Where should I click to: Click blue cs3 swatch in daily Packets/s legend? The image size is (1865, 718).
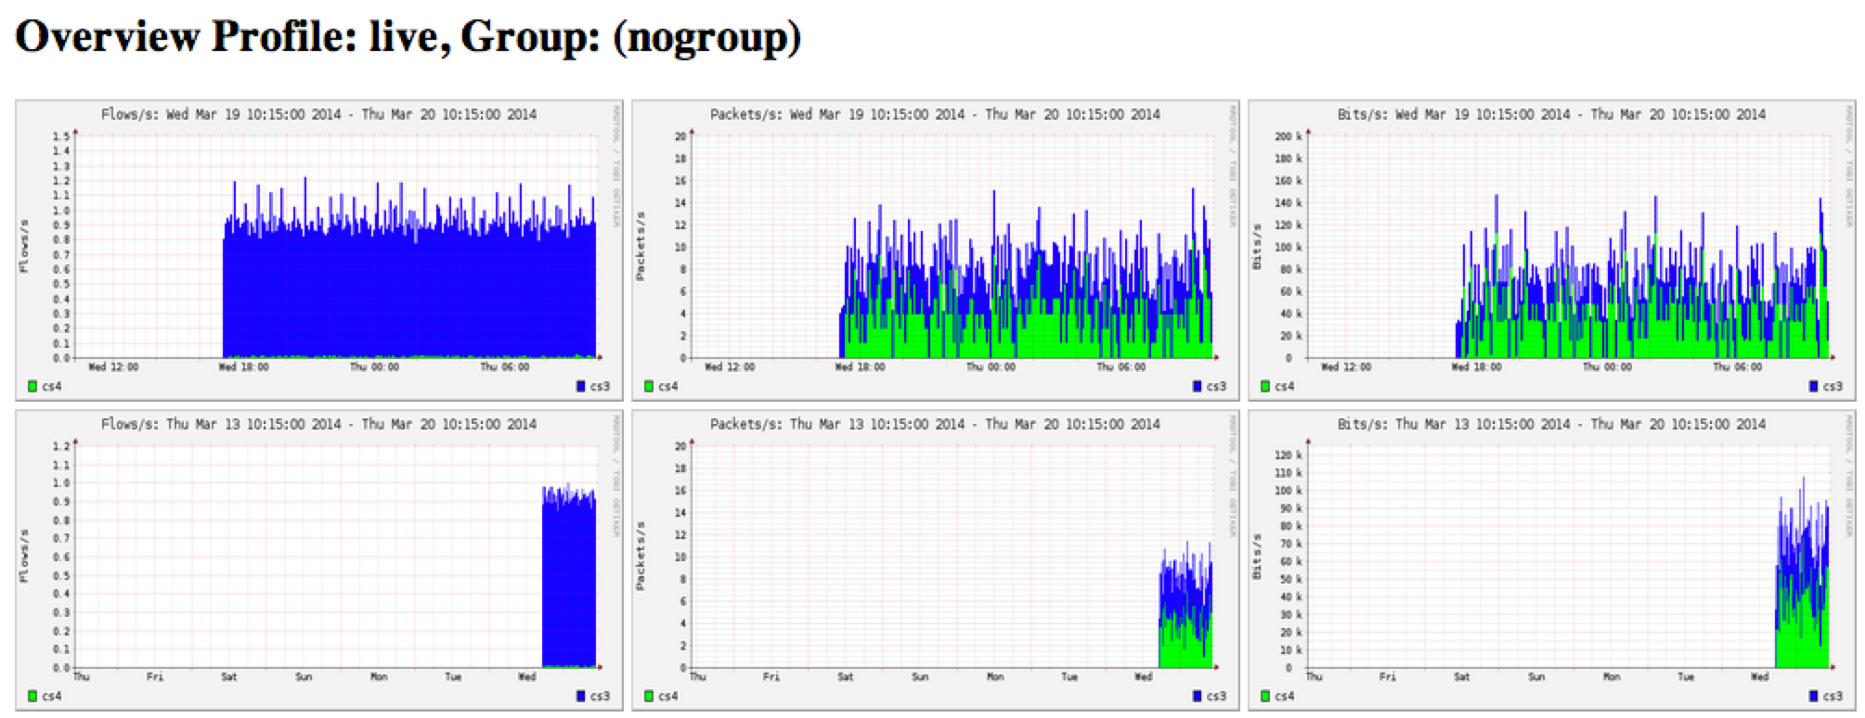coord(1198,386)
